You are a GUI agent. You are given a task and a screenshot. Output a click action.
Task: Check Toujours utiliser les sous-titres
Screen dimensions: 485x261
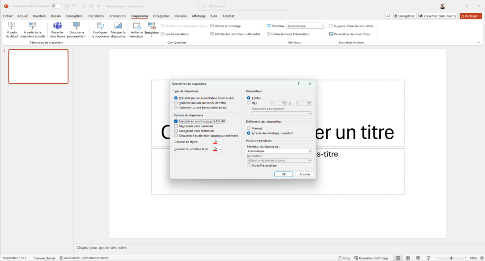click(331, 26)
